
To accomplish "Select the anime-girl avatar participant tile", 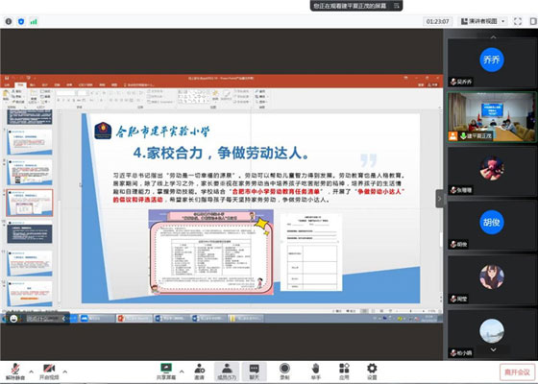I will (492, 279).
